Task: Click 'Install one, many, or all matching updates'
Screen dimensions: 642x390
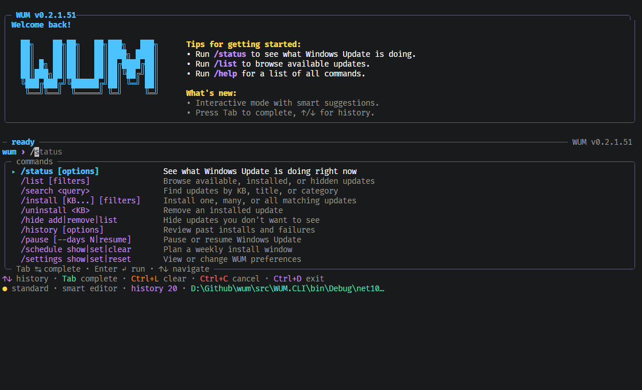Action: (260, 200)
